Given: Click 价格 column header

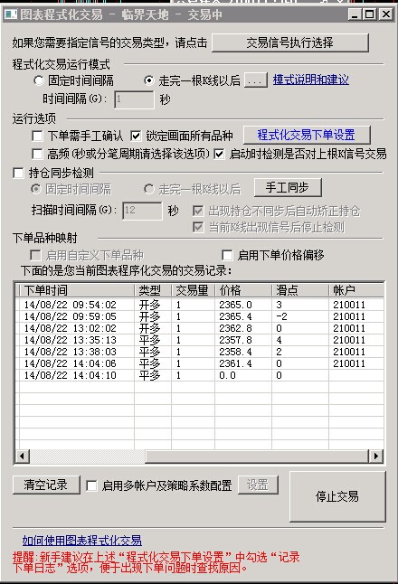Looking at the screenshot, I should (x=243, y=290).
